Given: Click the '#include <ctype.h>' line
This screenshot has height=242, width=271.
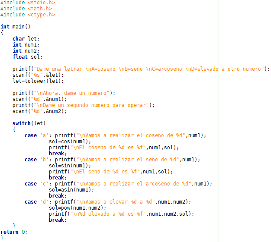Looking at the screenshot, I should pos(28,15).
